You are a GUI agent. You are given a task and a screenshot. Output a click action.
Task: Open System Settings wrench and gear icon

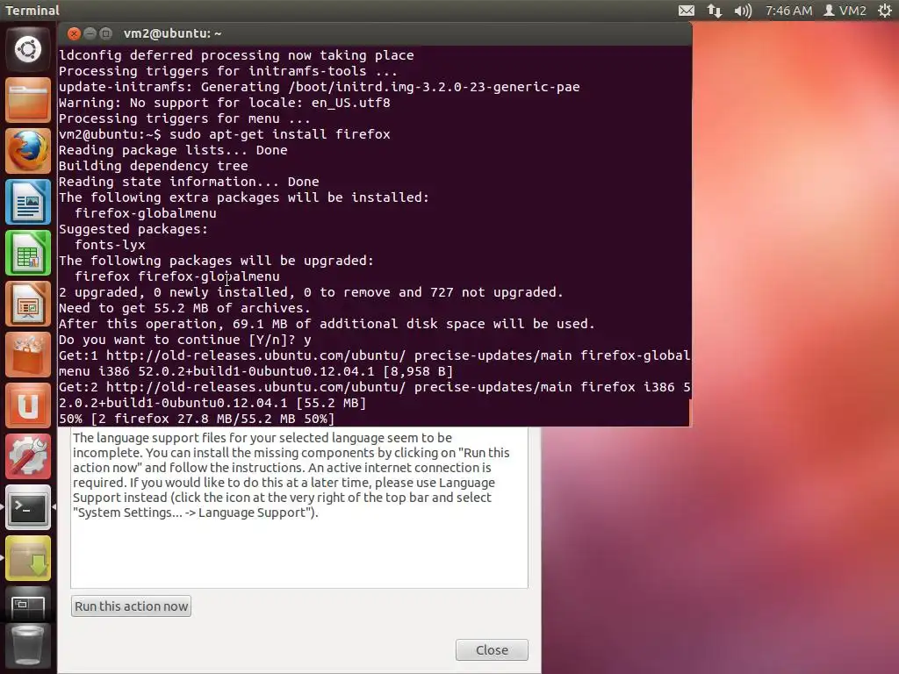[28, 456]
